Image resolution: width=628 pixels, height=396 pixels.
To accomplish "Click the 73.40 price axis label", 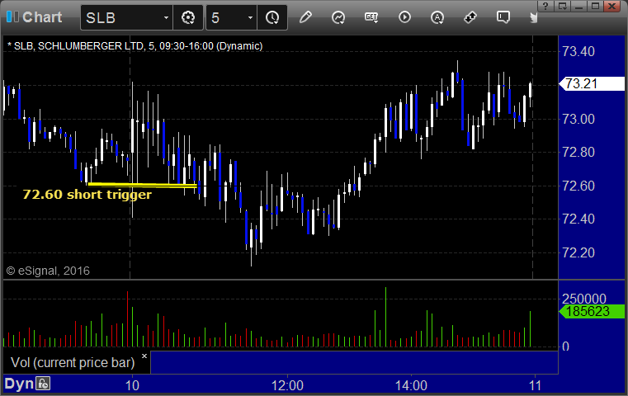I will click(578, 52).
